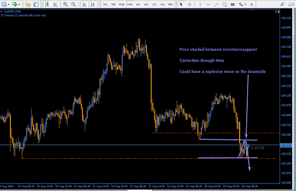Image resolution: width=296 pixels, height=191 pixels.
Task: Open the CHFJPY,M30 chart title triangle
Action: click(2, 12)
